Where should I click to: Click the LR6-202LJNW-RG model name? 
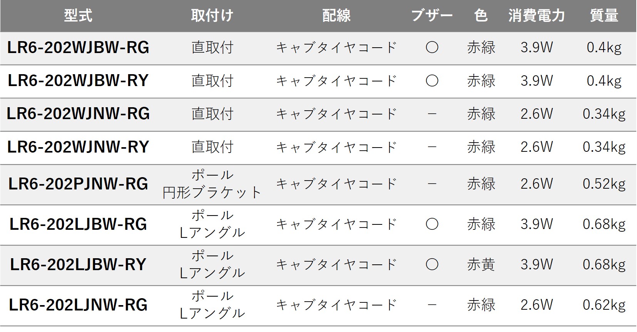pyautogui.click(x=78, y=305)
